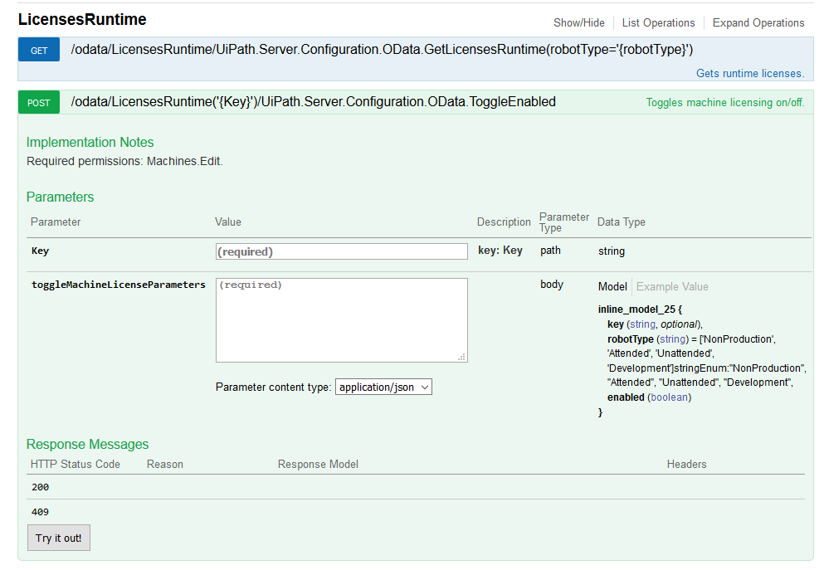Click the 'Key' parameter name label

point(40,251)
